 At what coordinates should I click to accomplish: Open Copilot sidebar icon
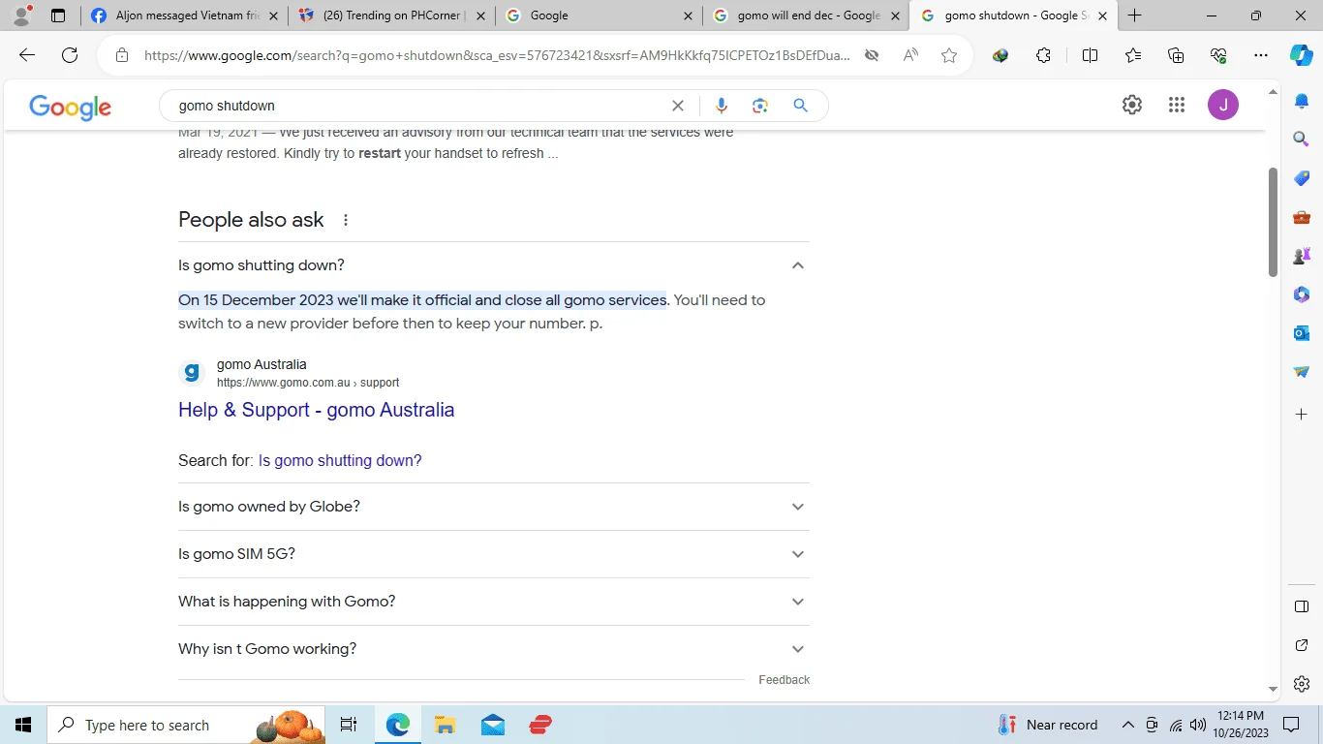[x=1302, y=55]
